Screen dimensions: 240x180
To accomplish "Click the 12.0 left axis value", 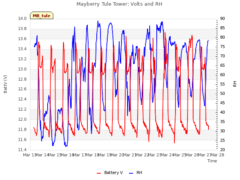I will click(x=22, y=119).
